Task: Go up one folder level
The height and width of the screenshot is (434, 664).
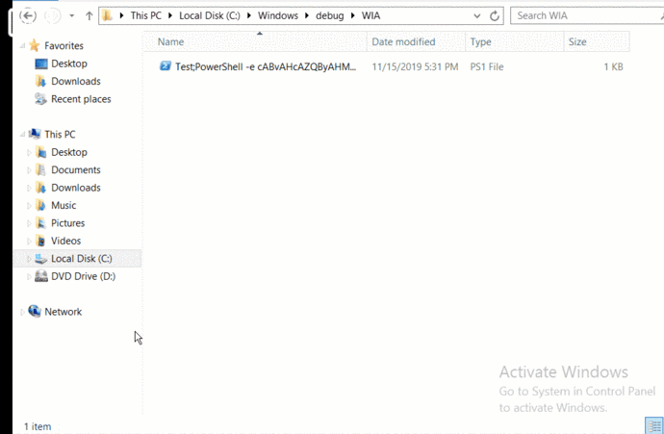Action: [89, 16]
